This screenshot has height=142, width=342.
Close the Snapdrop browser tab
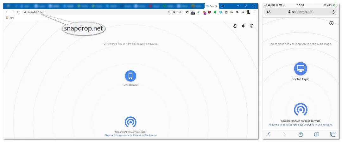pyautogui.click(x=216, y=6)
